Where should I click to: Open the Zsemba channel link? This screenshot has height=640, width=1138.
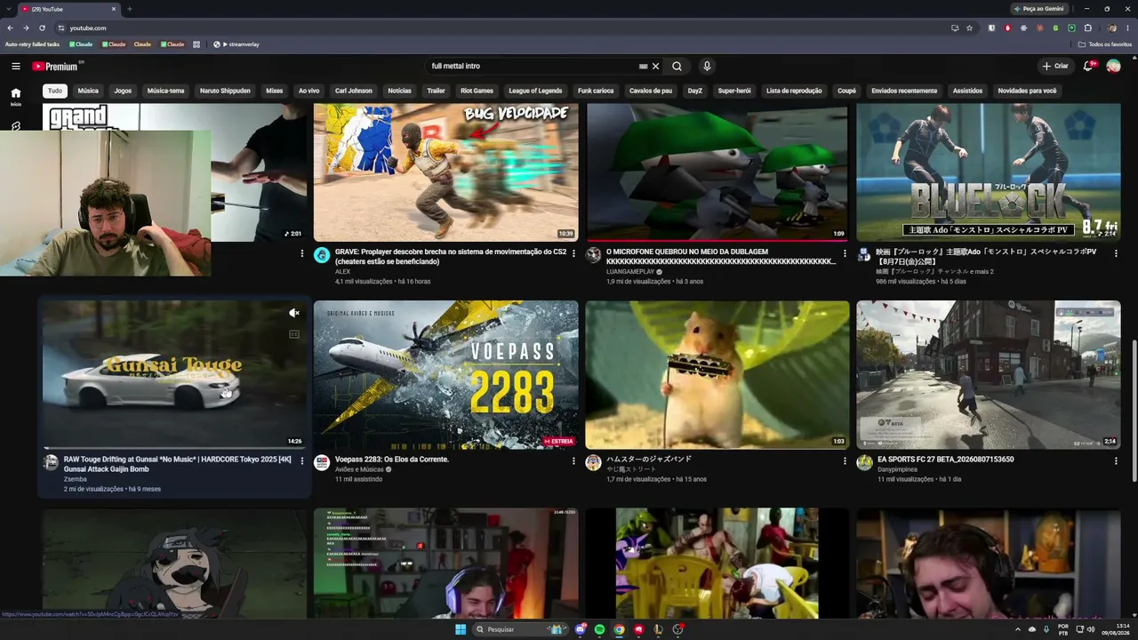click(75, 479)
